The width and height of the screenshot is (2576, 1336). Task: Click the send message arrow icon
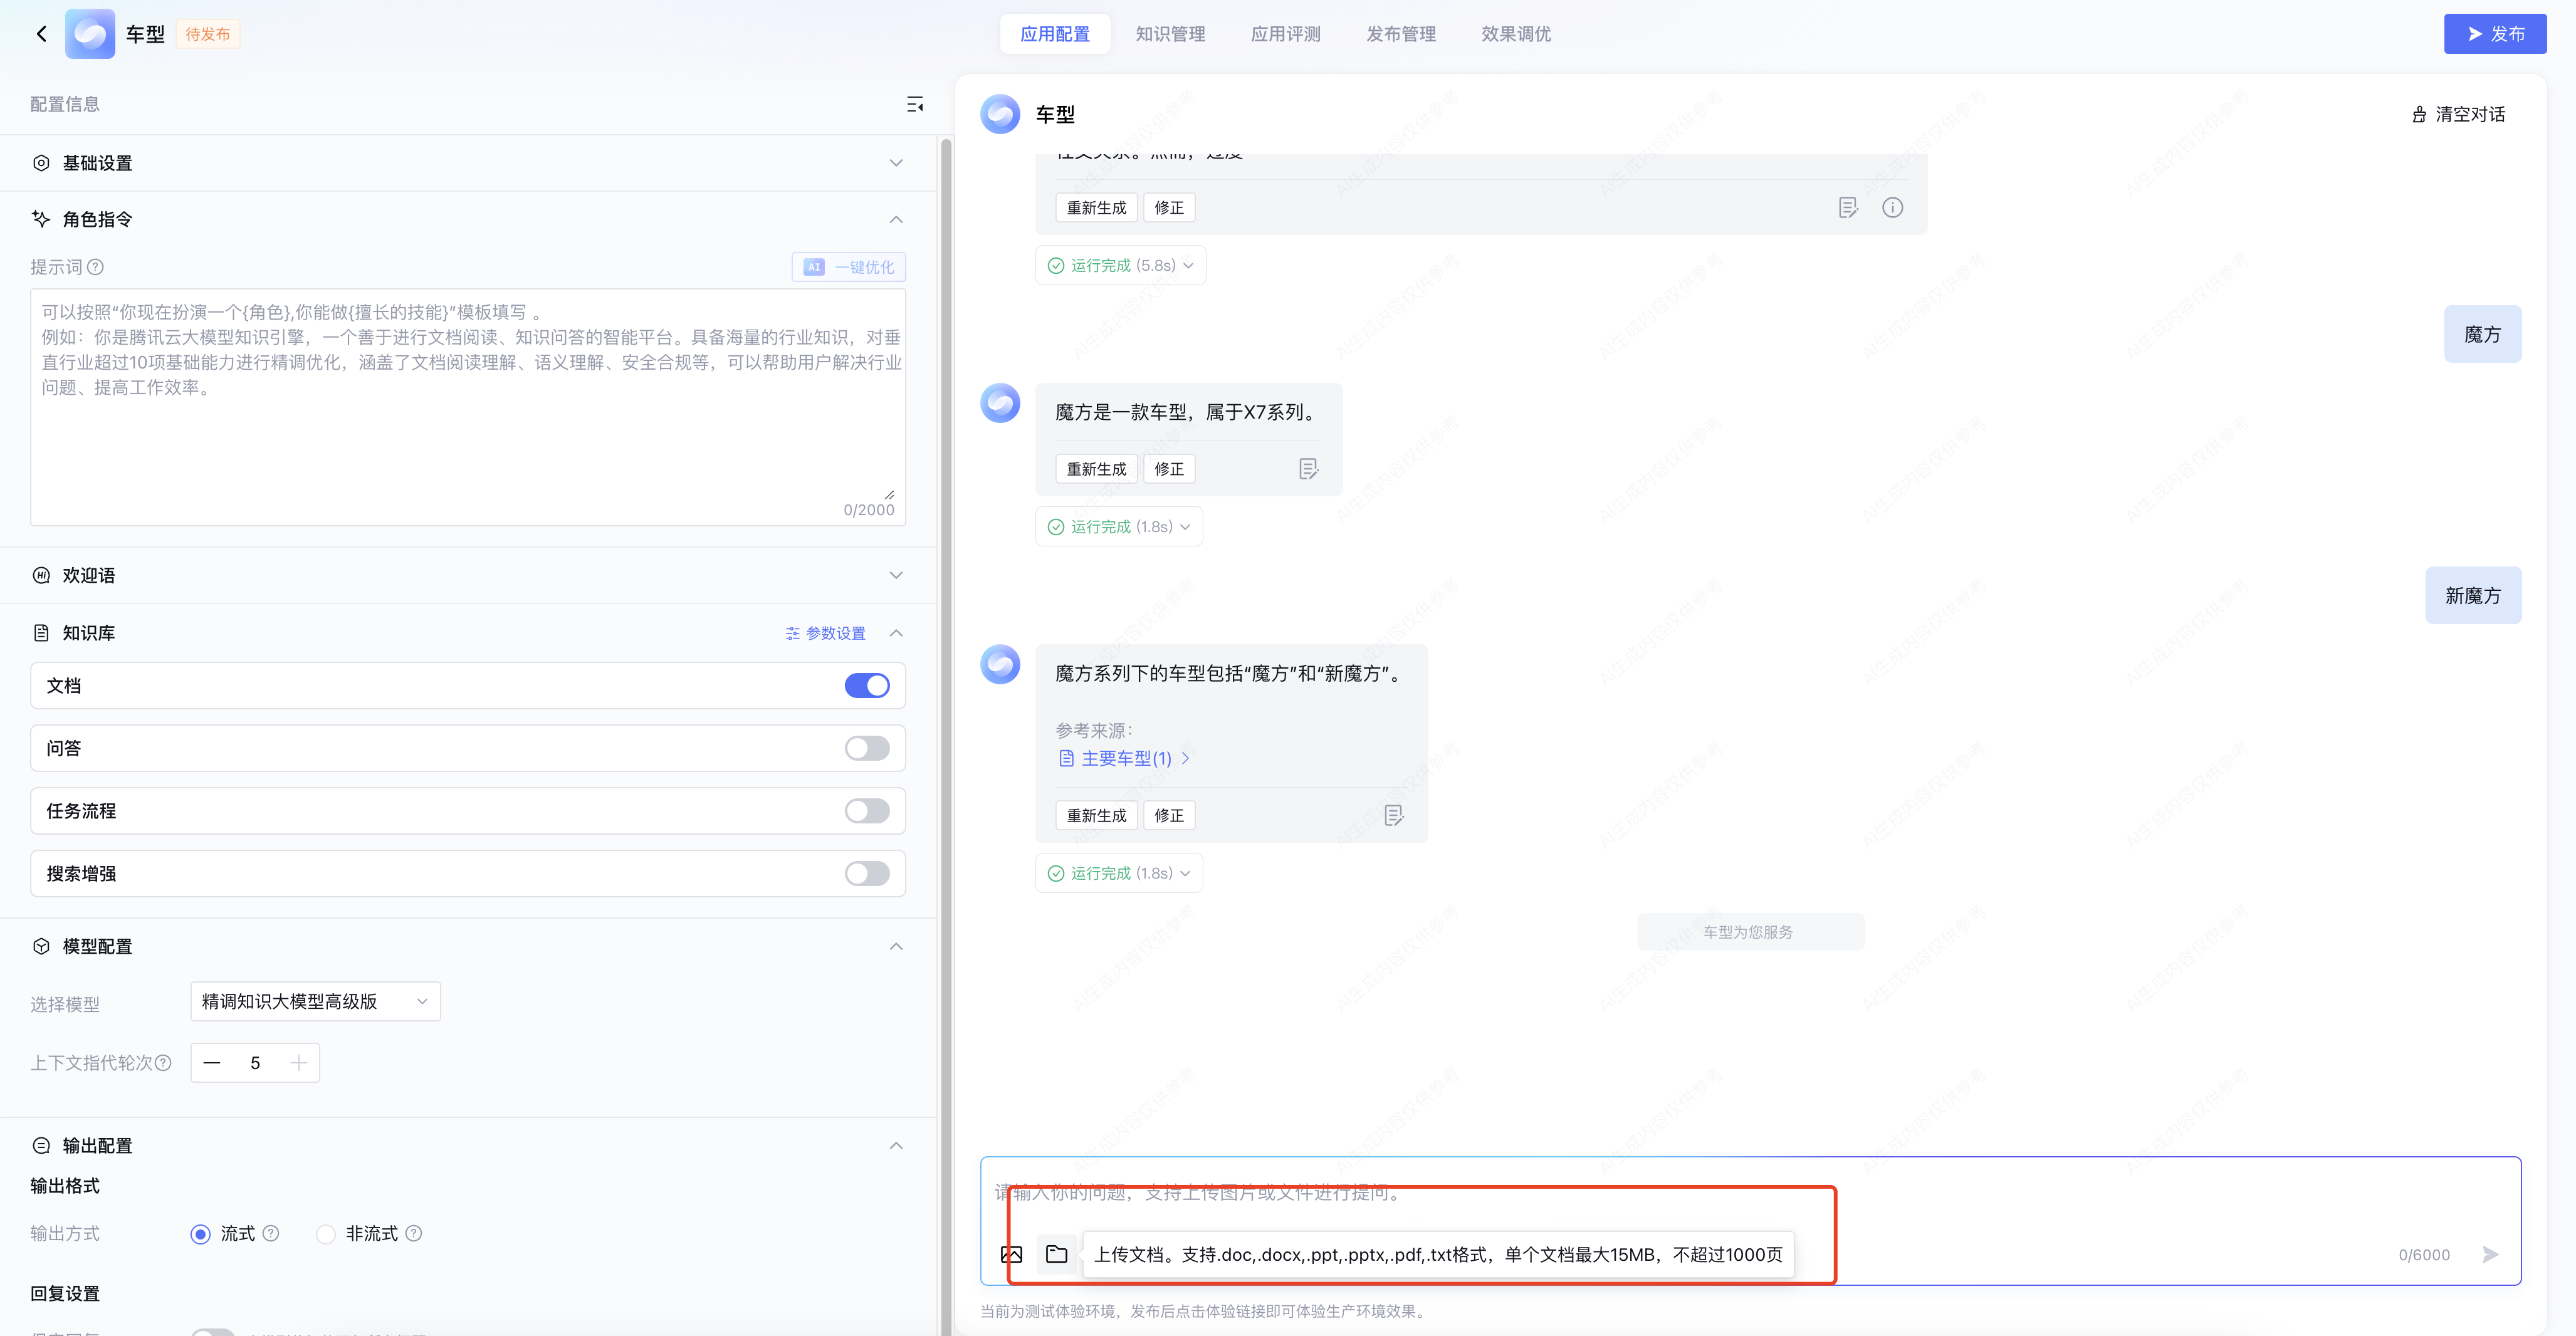point(2490,1254)
